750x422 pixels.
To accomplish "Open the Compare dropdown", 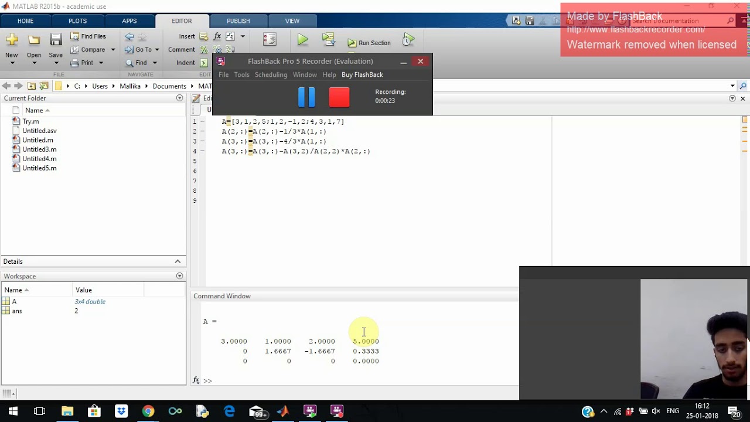I will pyautogui.click(x=93, y=50).
